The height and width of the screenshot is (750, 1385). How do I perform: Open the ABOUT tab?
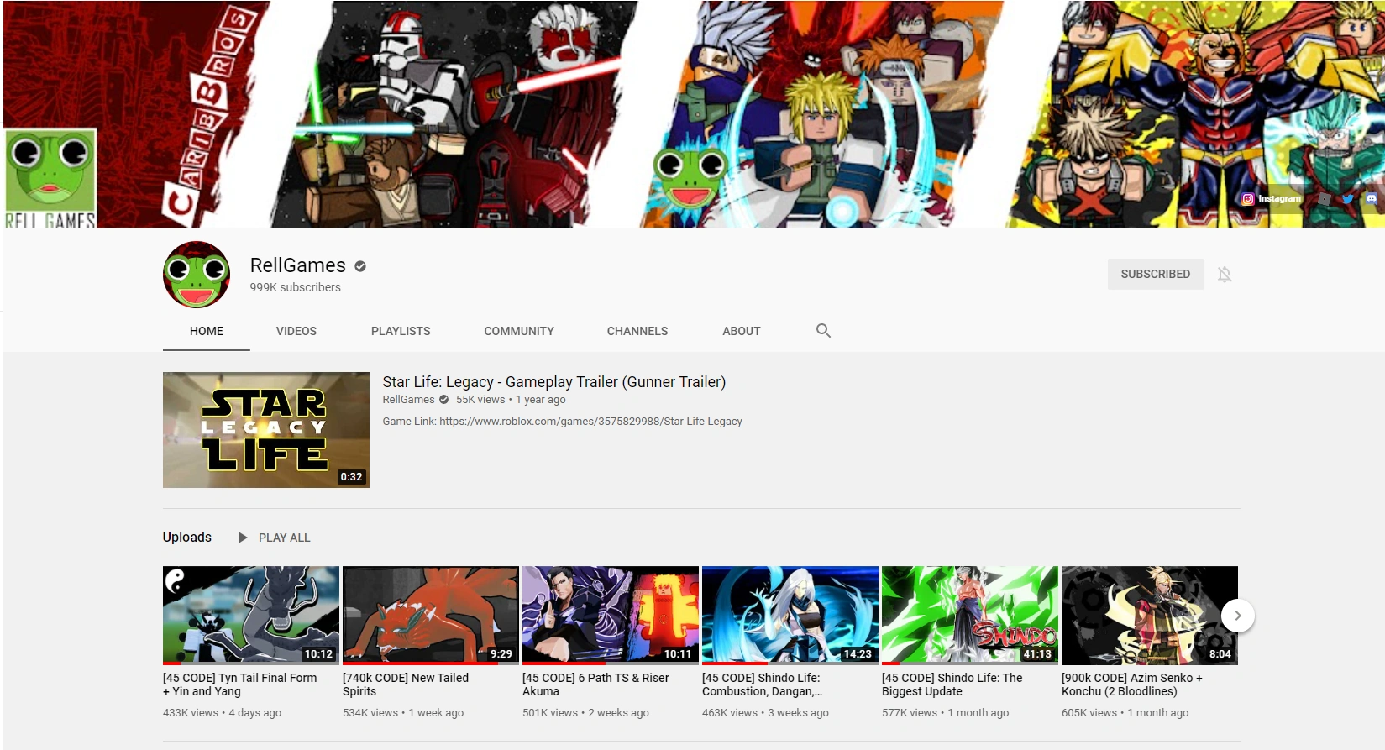(x=742, y=331)
